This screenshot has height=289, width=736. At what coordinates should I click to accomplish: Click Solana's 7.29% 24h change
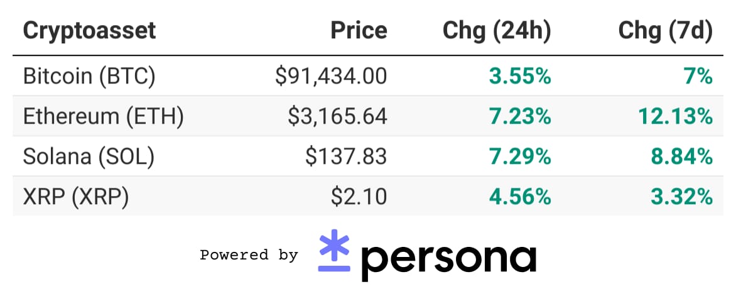[x=520, y=156]
